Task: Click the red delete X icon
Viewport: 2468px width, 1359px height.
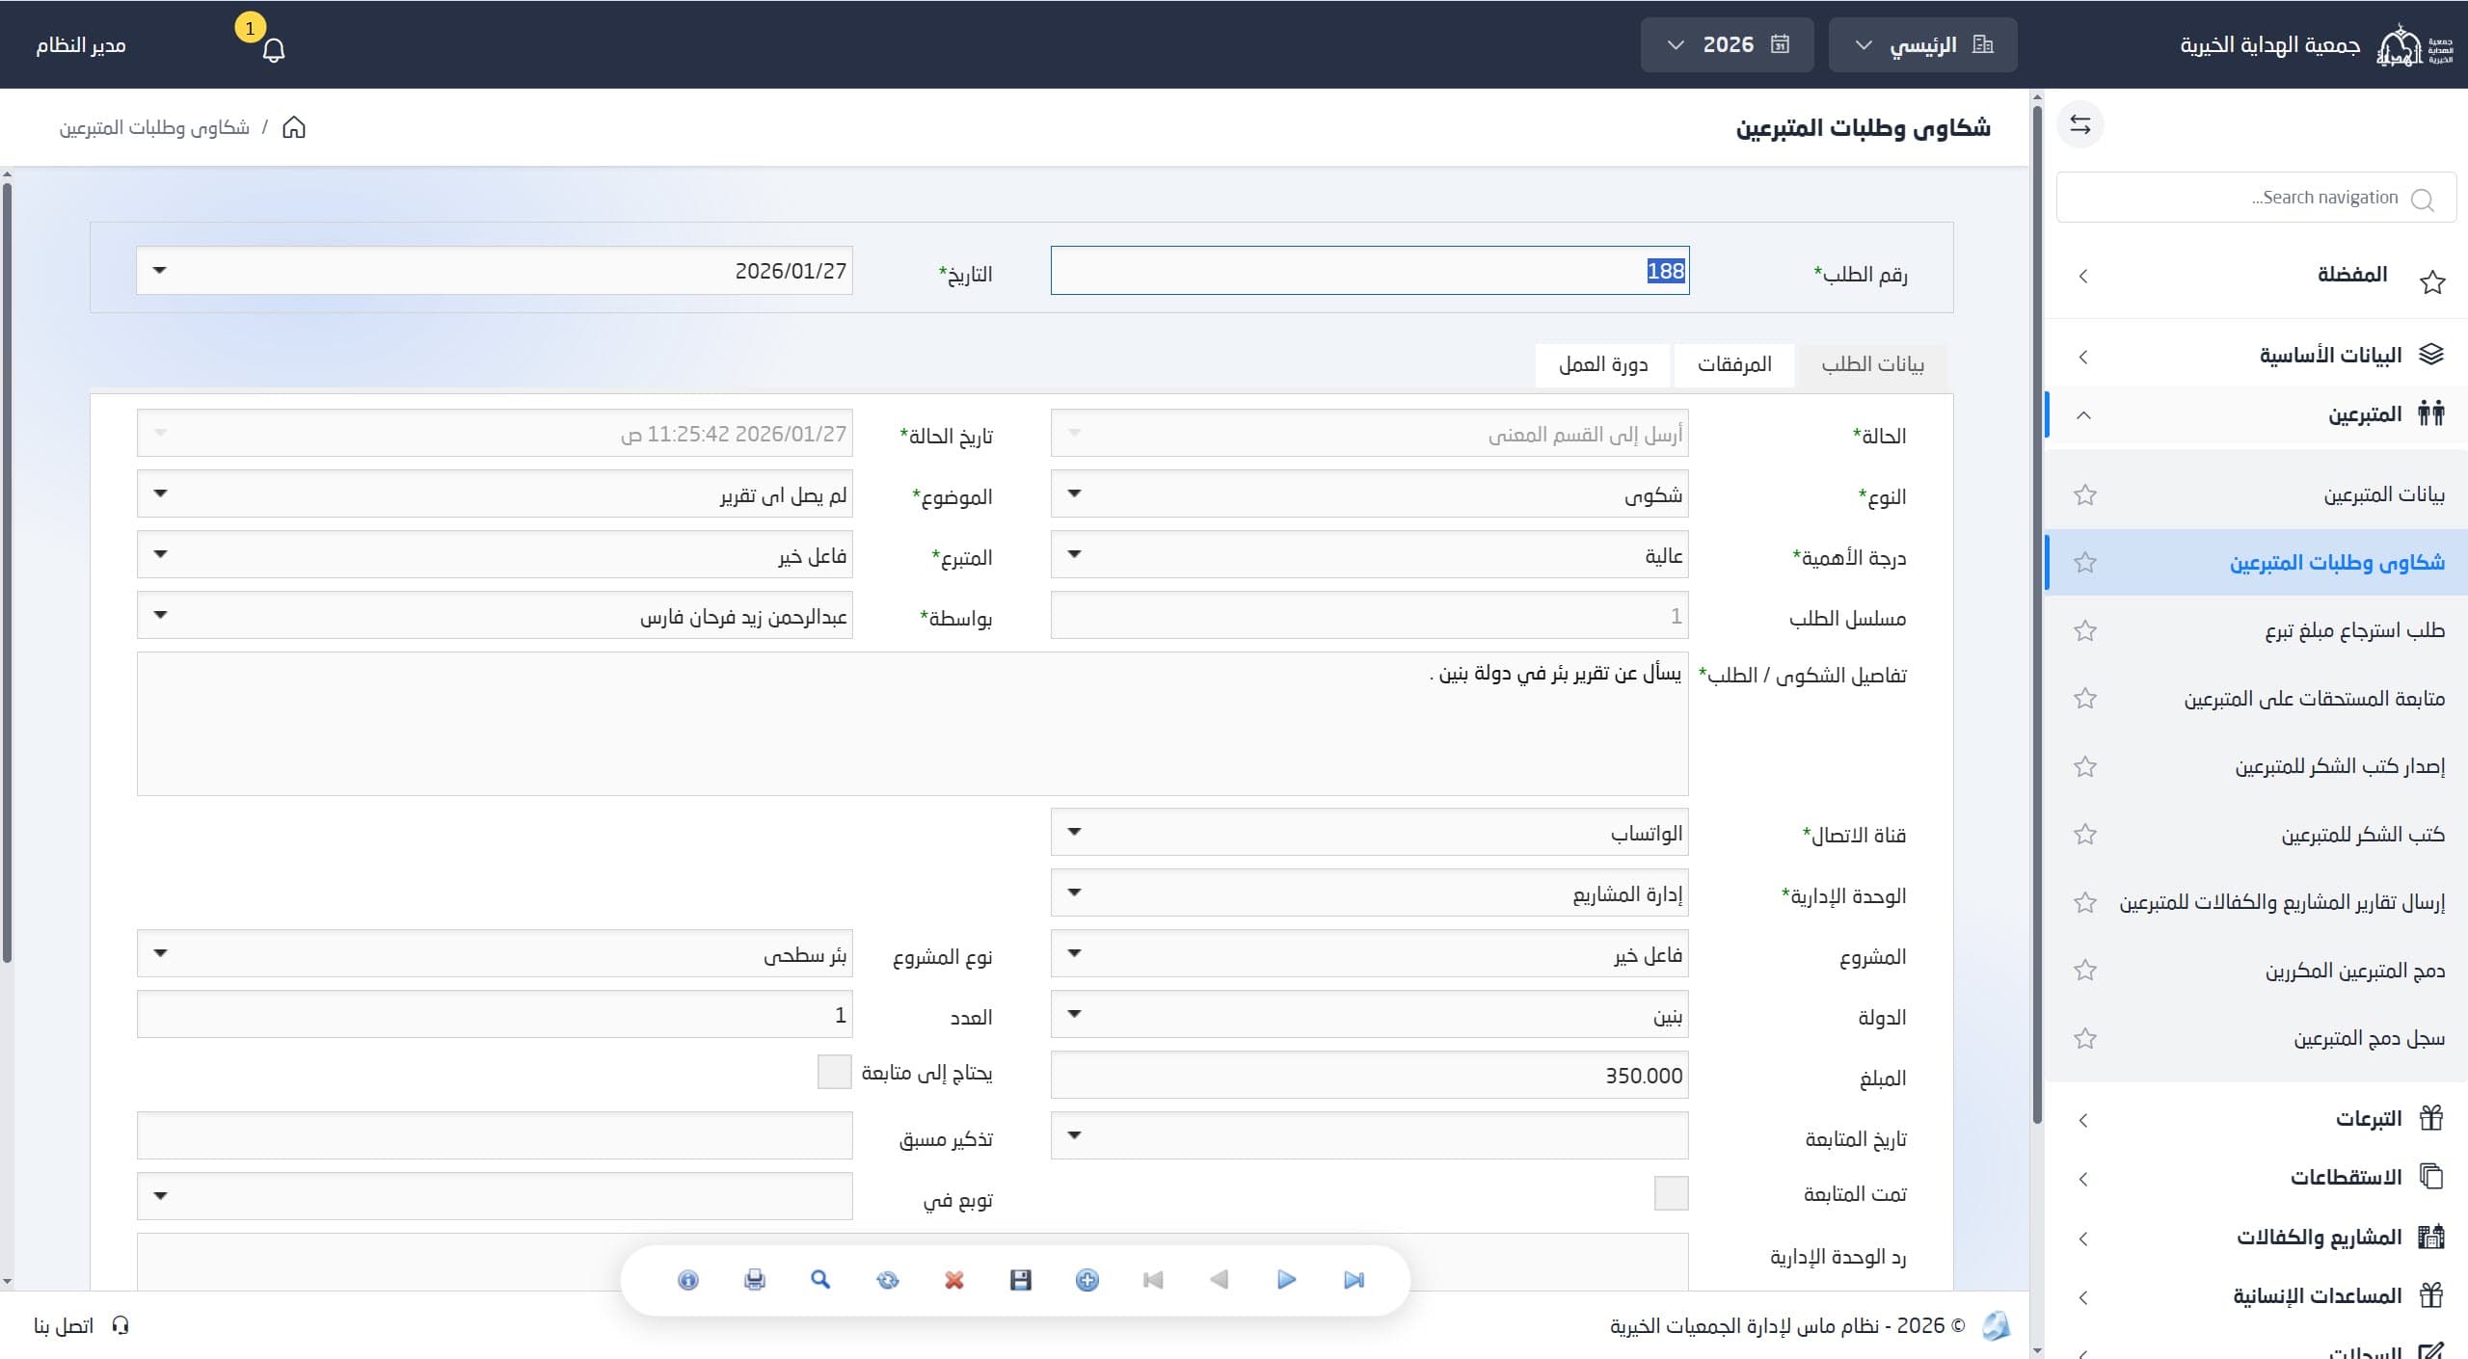Action: (x=954, y=1280)
